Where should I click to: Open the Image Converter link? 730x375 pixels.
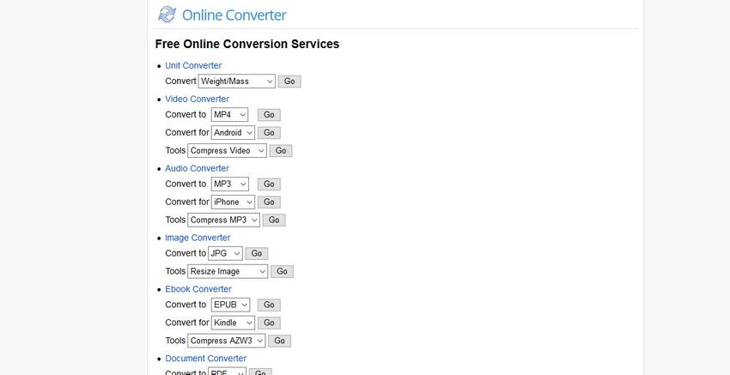(x=198, y=238)
